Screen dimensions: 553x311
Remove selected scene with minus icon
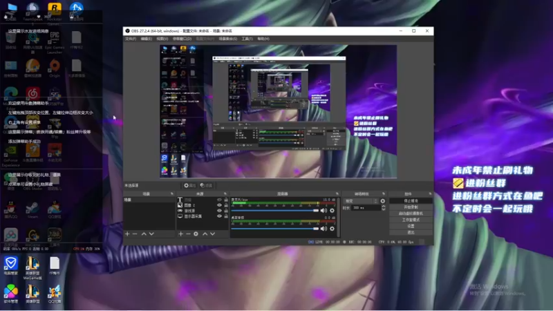[135, 234]
